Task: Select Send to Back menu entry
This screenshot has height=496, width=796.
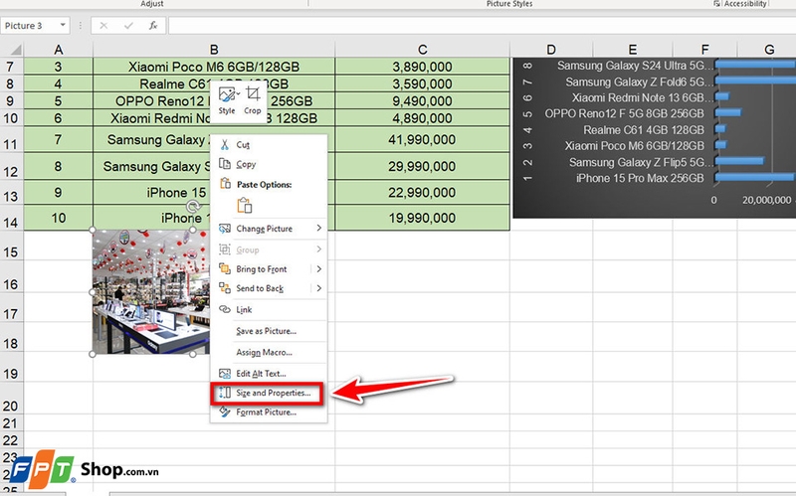Action: pyautogui.click(x=260, y=288)
